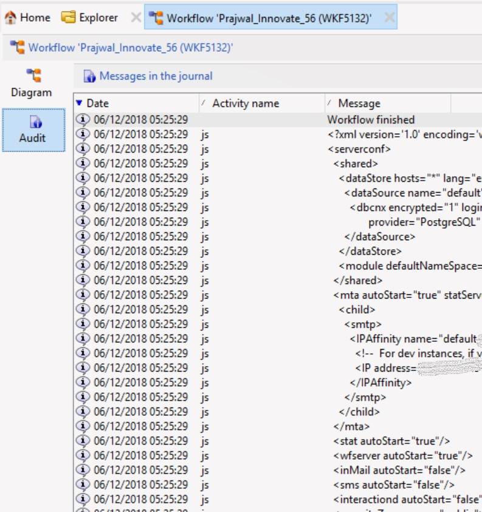Close the Workflow Prajwal_Innovate_56 tab
Viewport: 482px width, 512px height.
pyautogui.click(x=389, y=18)
